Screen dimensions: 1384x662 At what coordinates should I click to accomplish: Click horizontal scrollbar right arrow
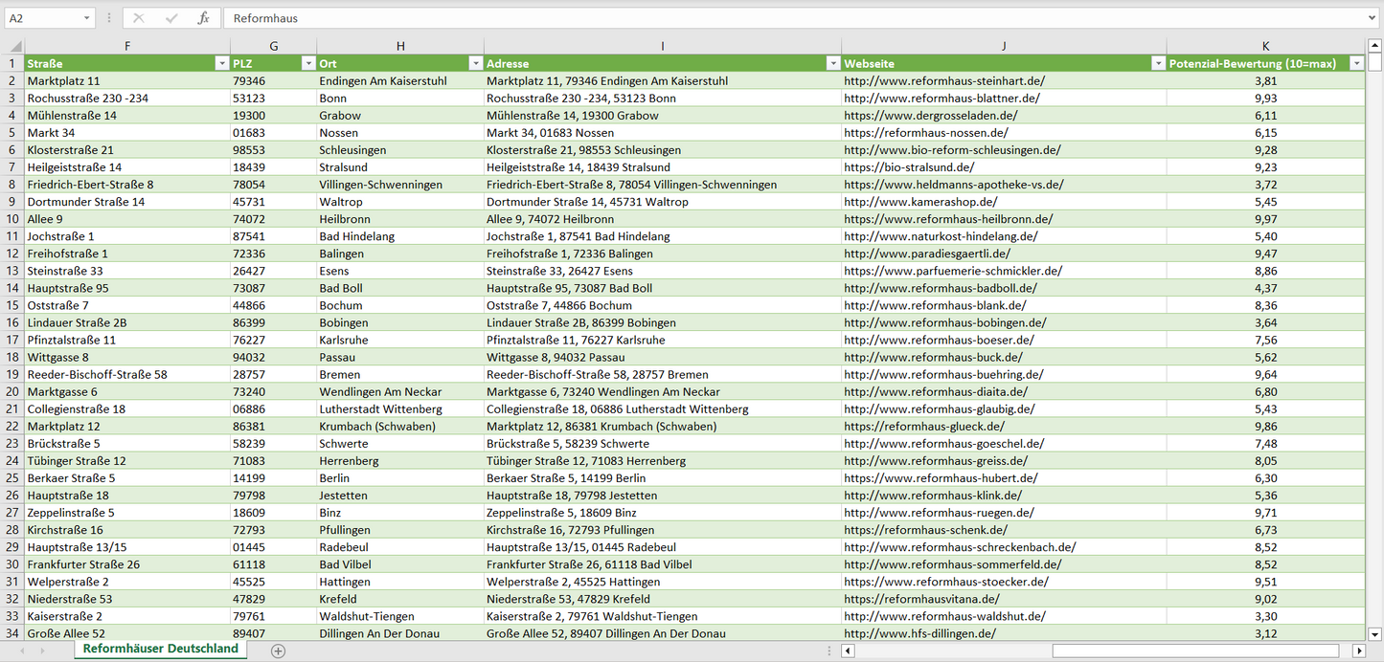click(x=1358, y=651)
